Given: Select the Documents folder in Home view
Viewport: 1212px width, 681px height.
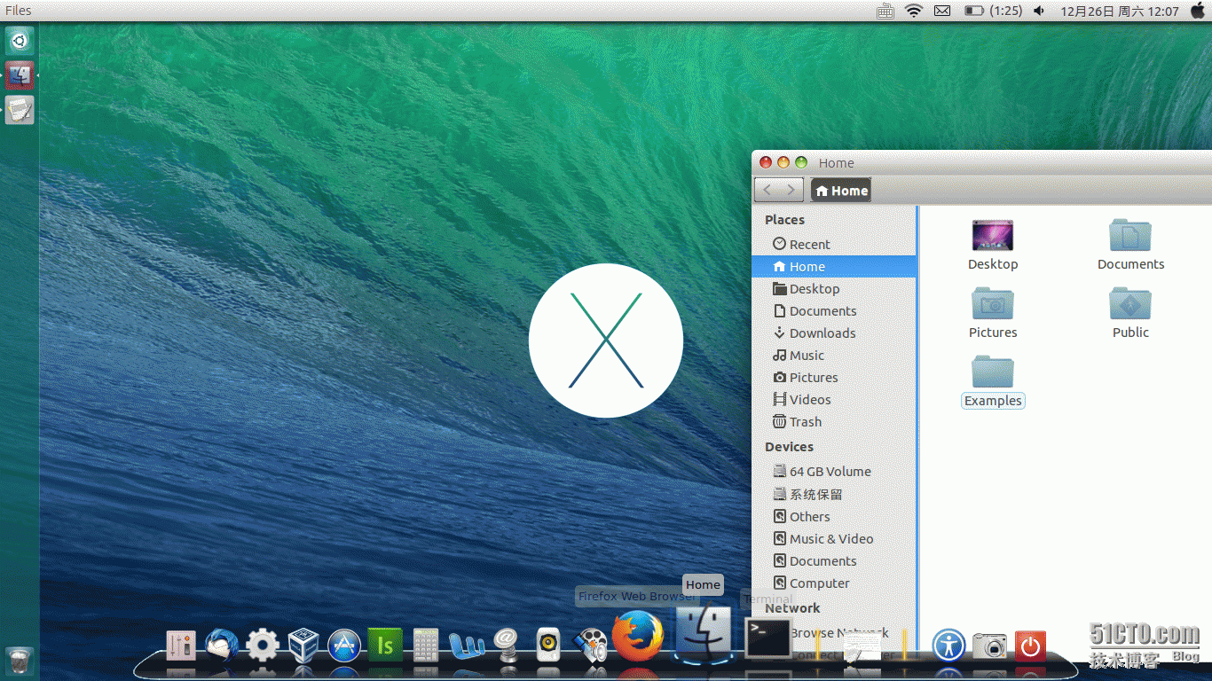Looking at the screenshot, I should 1130,245.
